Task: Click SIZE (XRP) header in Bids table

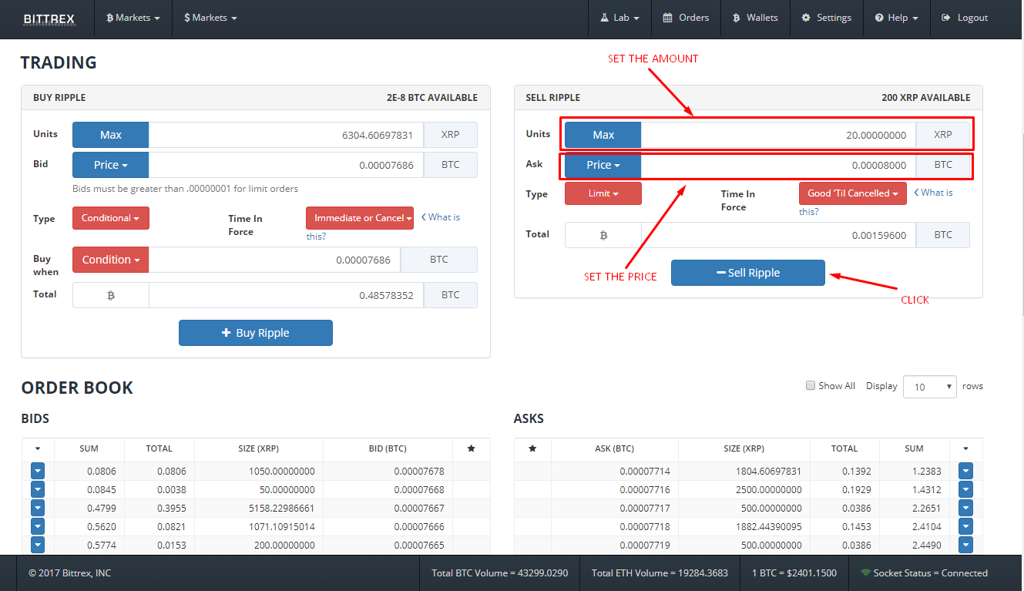Action: click(x=259, y=448)
